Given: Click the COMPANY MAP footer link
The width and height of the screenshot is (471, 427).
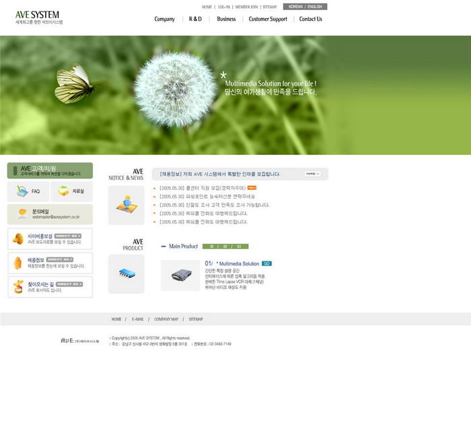Looking at the screenshot, I should click(166, 319).
